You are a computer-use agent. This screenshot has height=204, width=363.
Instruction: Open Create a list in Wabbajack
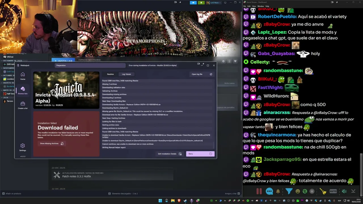tap(23, 105)
